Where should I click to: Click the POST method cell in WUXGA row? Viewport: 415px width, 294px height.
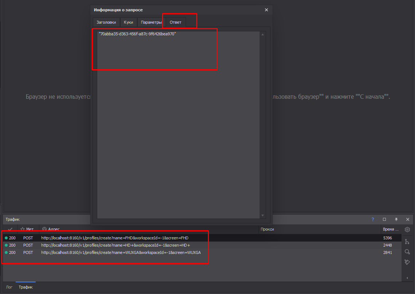click(x=28, y=253)
